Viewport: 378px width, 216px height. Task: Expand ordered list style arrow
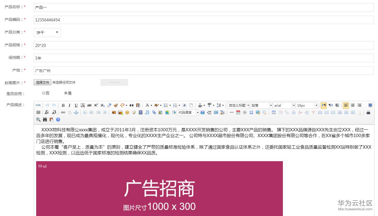tap(170, 105)
